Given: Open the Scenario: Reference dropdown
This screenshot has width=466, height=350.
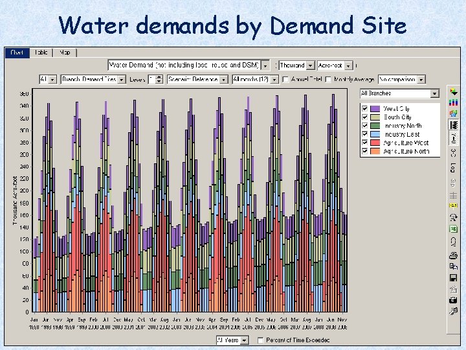Looking at the screenshot, I should coord(197,80).
